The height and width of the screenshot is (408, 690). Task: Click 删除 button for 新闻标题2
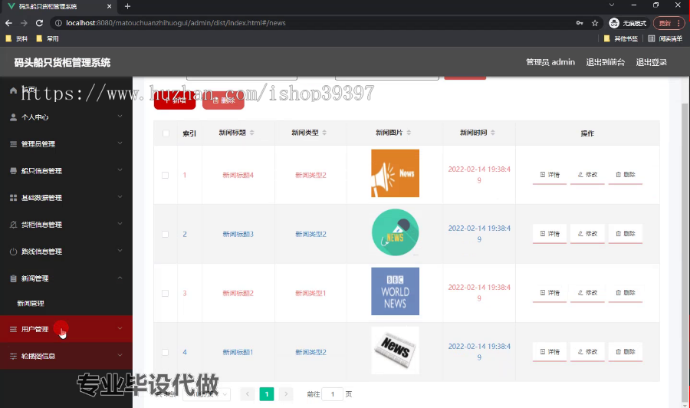[626, 293]
